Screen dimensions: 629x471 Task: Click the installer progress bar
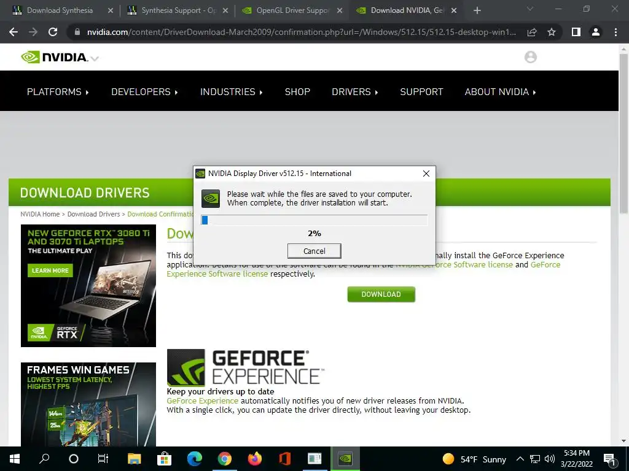tap(314, 220)
